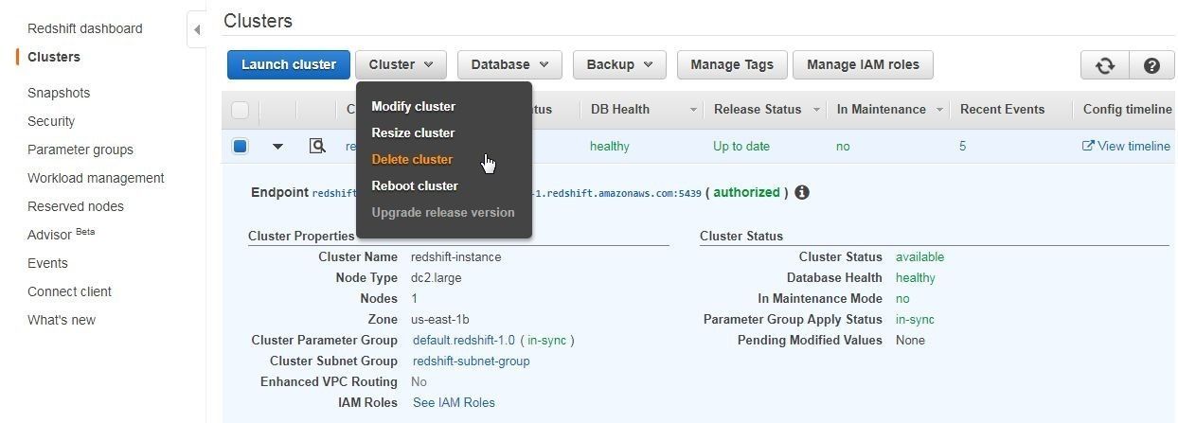The image size is (1178, 423).
Task: Collapse the cluster row expander arrow
Action: [x=277, y=147]
